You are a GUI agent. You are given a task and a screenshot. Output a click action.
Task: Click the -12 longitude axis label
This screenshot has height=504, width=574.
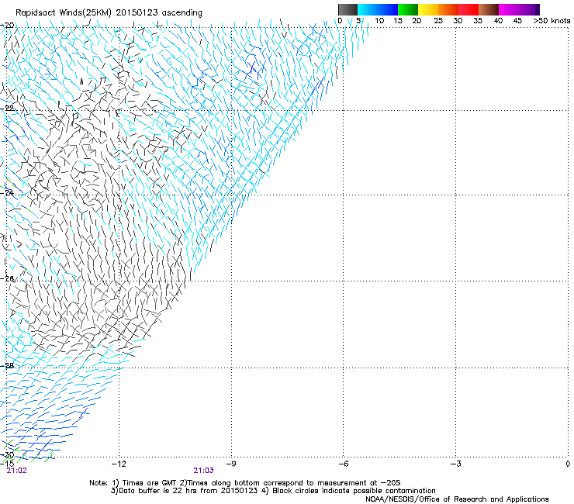coord(119,464)
